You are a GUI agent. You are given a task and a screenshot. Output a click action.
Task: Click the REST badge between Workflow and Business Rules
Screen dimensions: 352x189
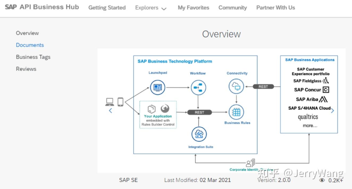click(x=199, y=112)
